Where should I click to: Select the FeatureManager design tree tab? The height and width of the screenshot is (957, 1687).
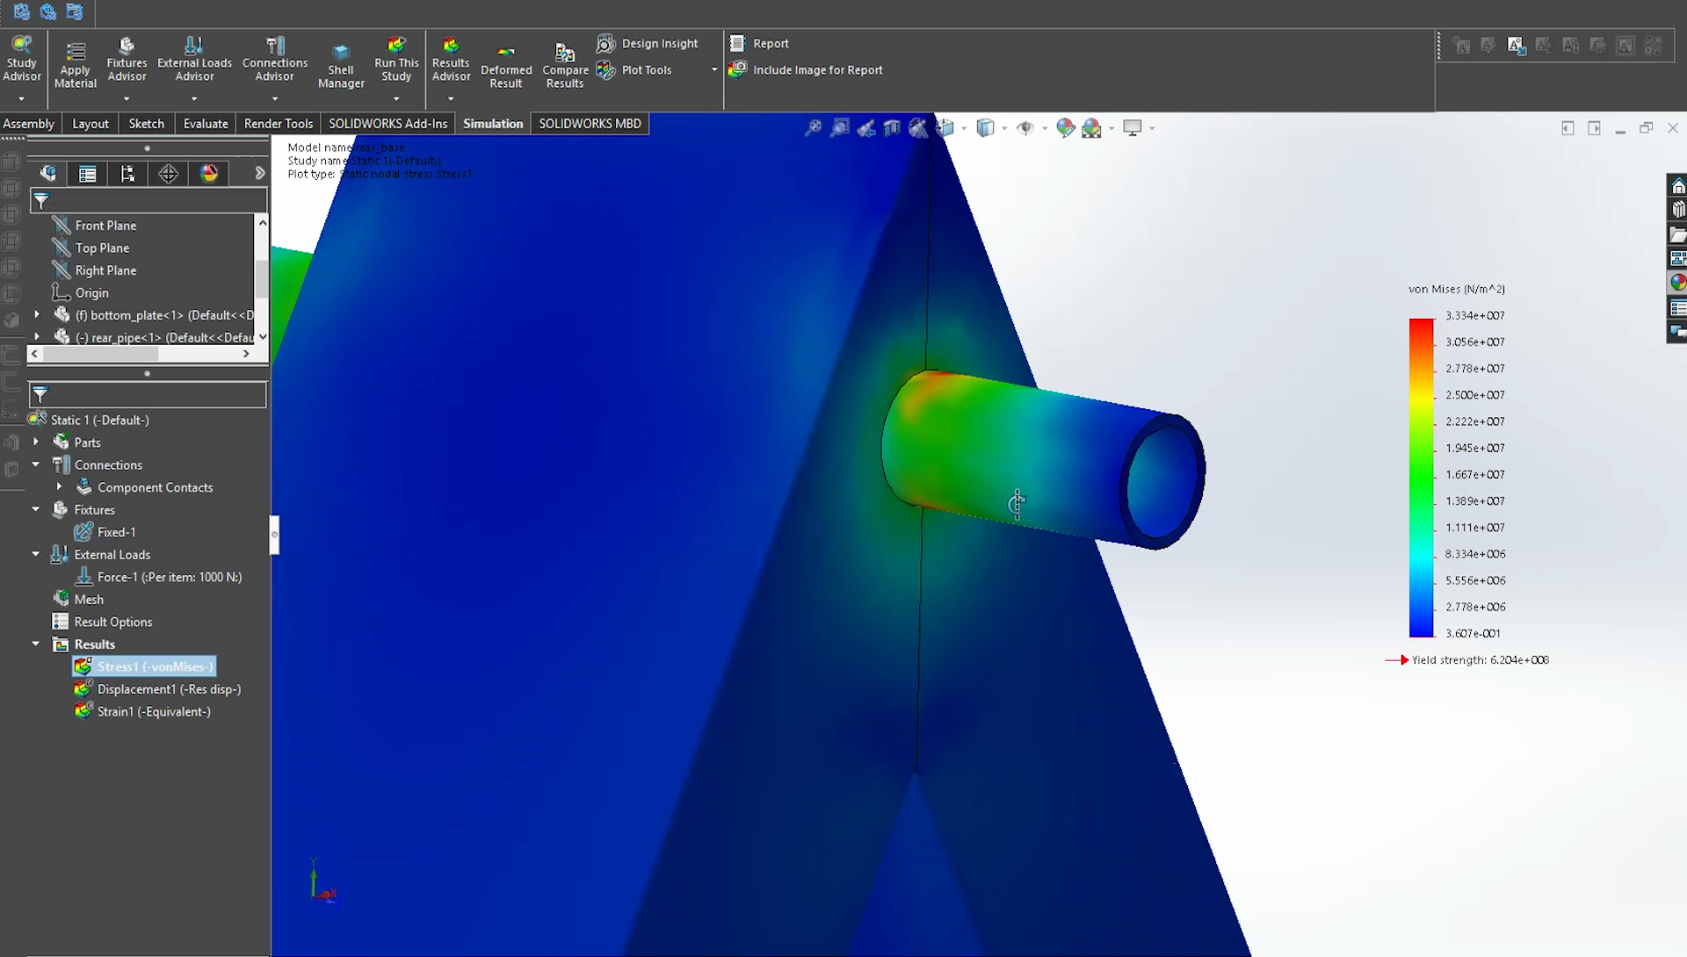pos(47,174)
